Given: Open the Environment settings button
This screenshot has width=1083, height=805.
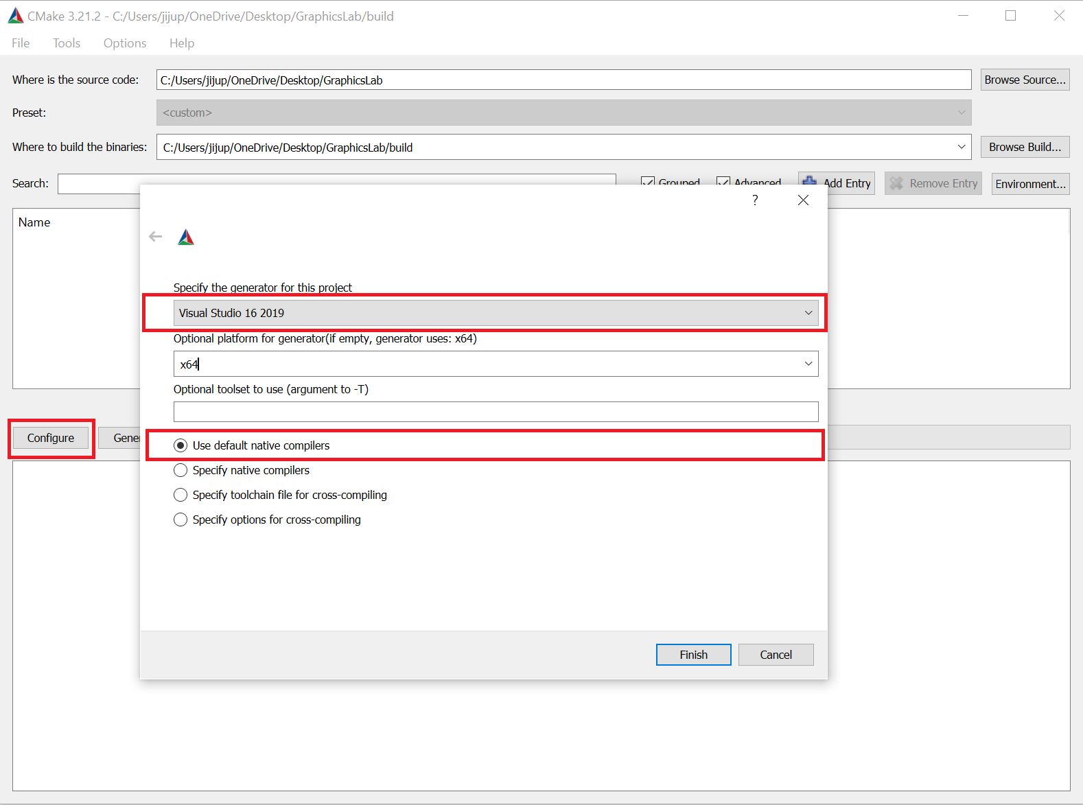Looking at the screenshot, I should [x=1031, y=183].
